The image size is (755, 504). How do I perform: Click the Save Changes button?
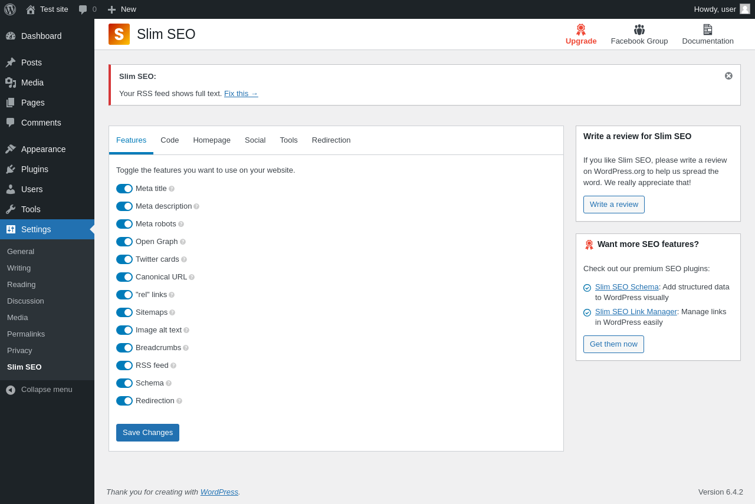147,433
